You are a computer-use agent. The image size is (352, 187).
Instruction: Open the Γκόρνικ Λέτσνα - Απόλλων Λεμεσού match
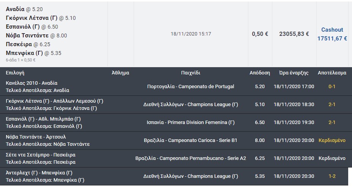pos(54,101)
